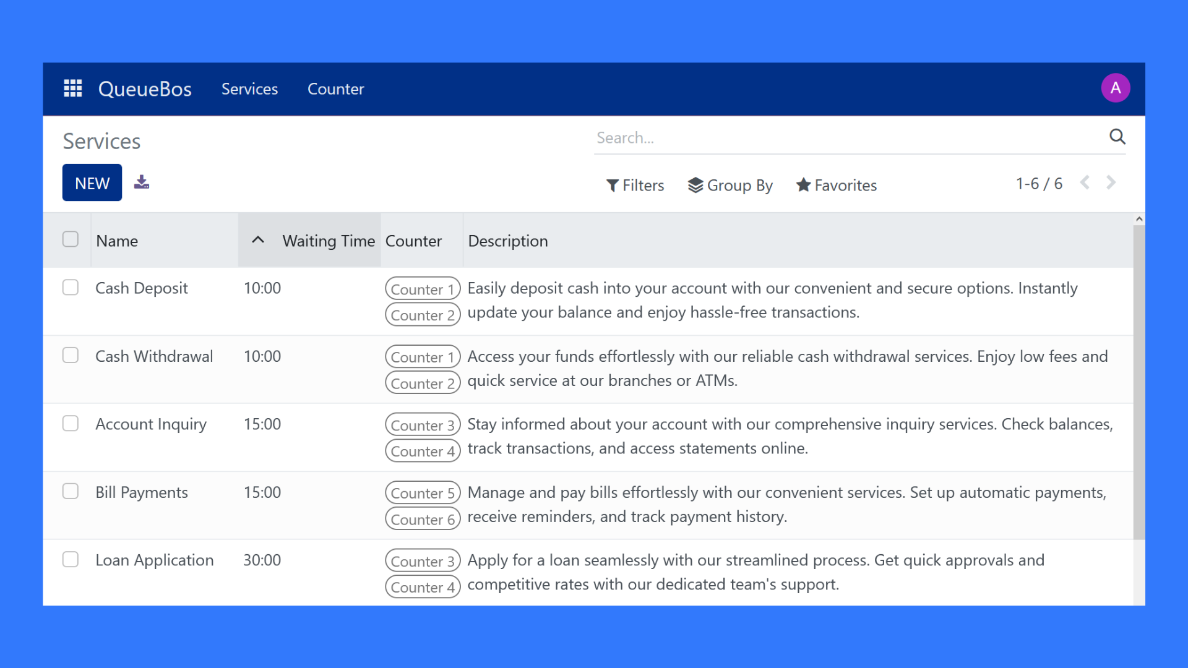1188x668 pixels.
Task: Open the Counter menu
Action: [x=335, y=89]
